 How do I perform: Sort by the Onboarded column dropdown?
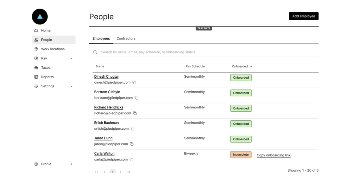(242, 66)
